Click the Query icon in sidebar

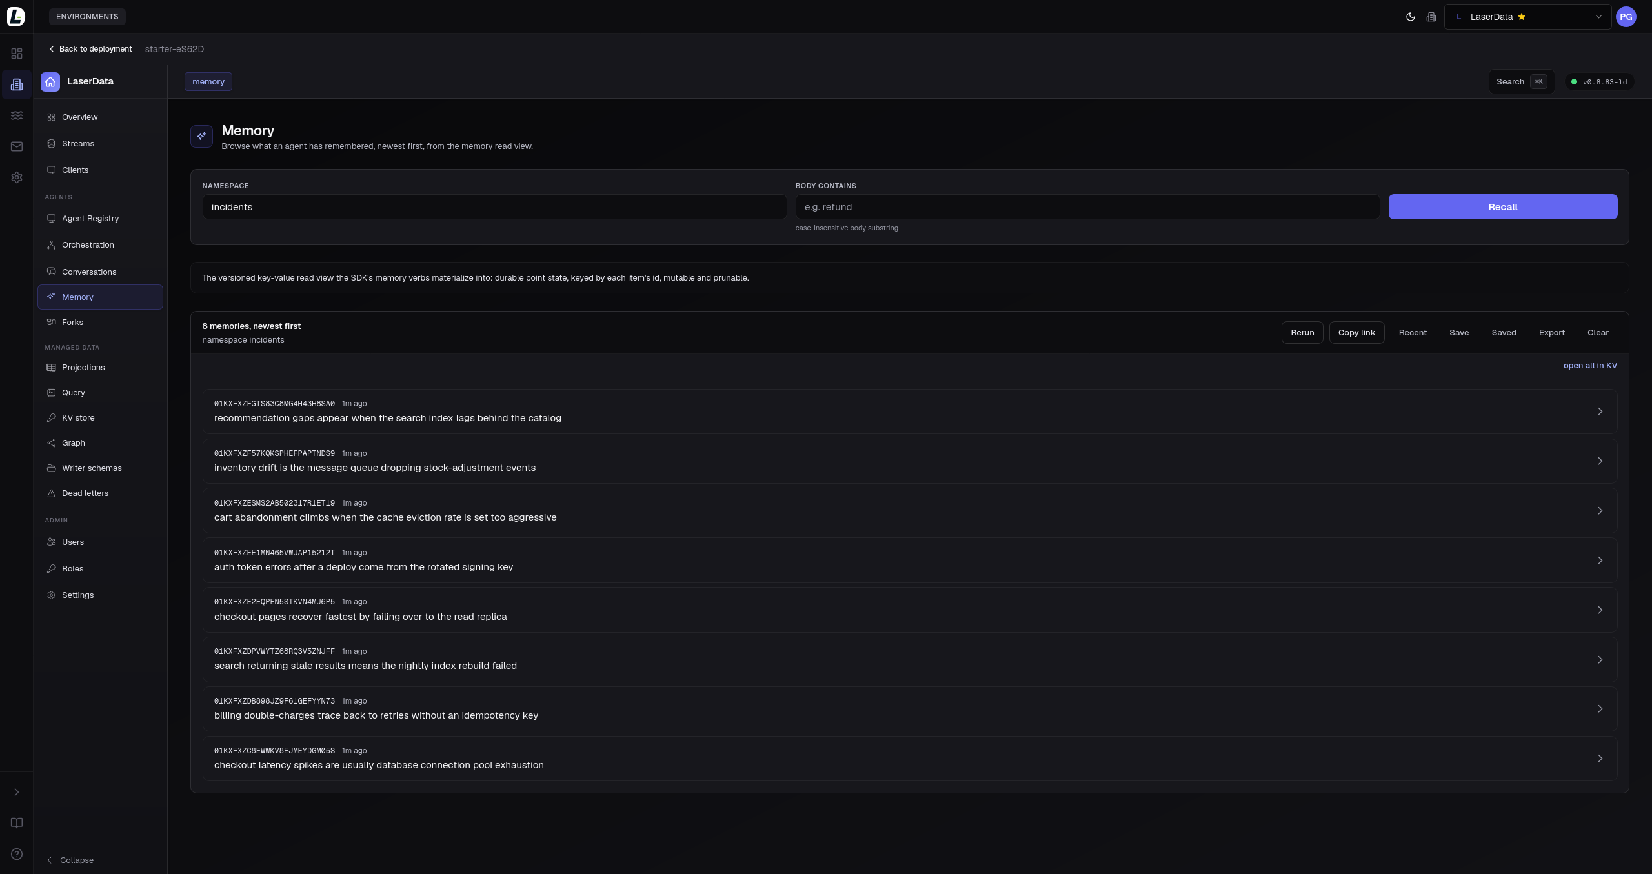(x=51, y=393)
